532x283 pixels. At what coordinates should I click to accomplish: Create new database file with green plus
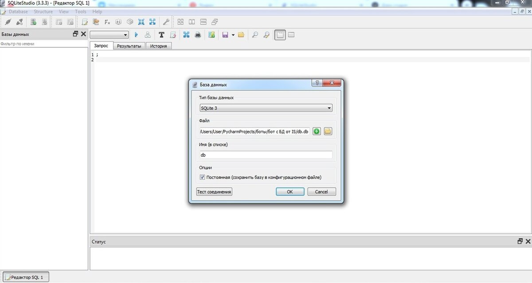317,131
